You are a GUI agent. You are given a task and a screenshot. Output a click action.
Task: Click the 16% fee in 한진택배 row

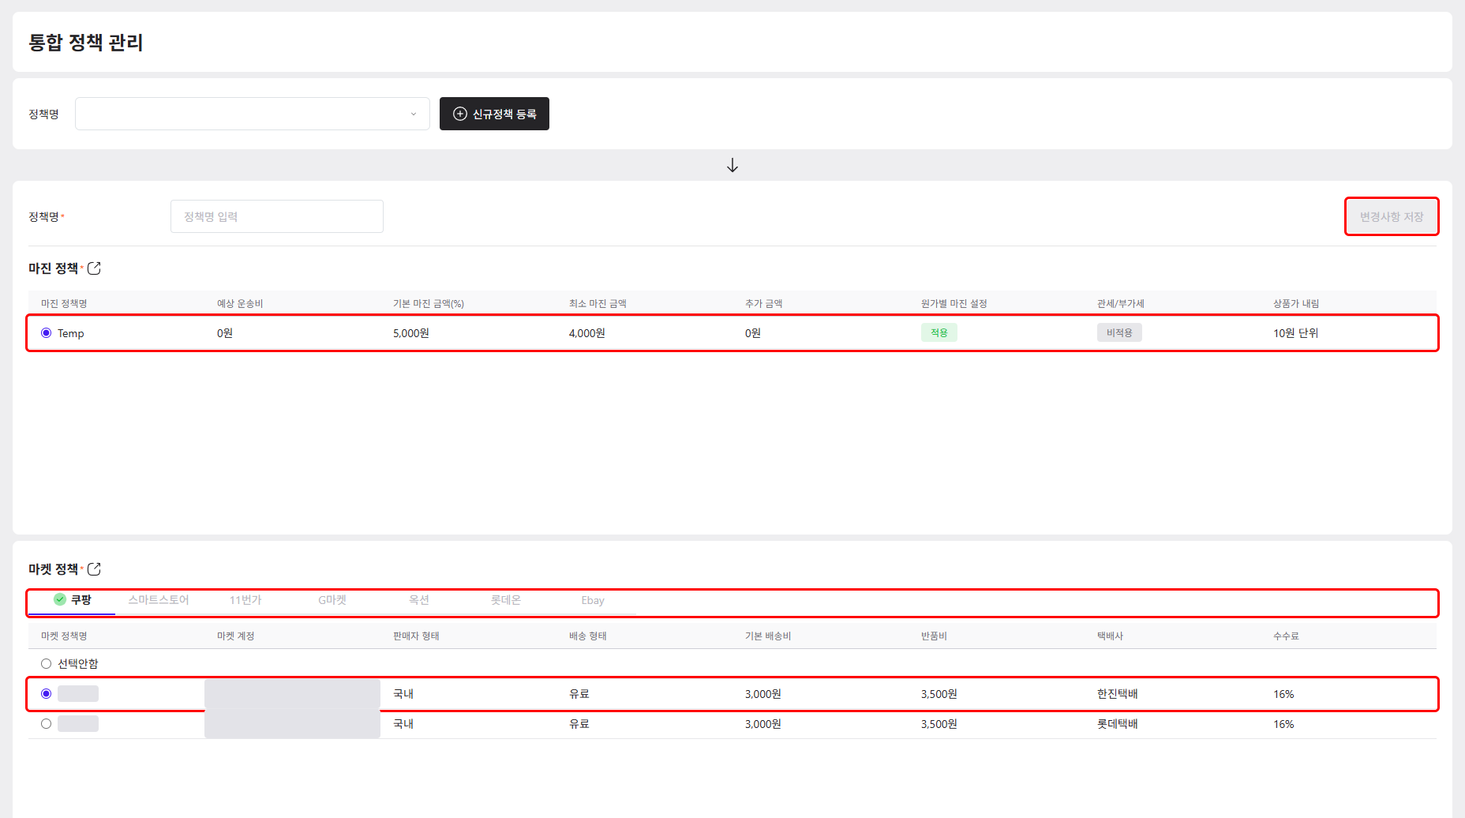click(1283, 694)
